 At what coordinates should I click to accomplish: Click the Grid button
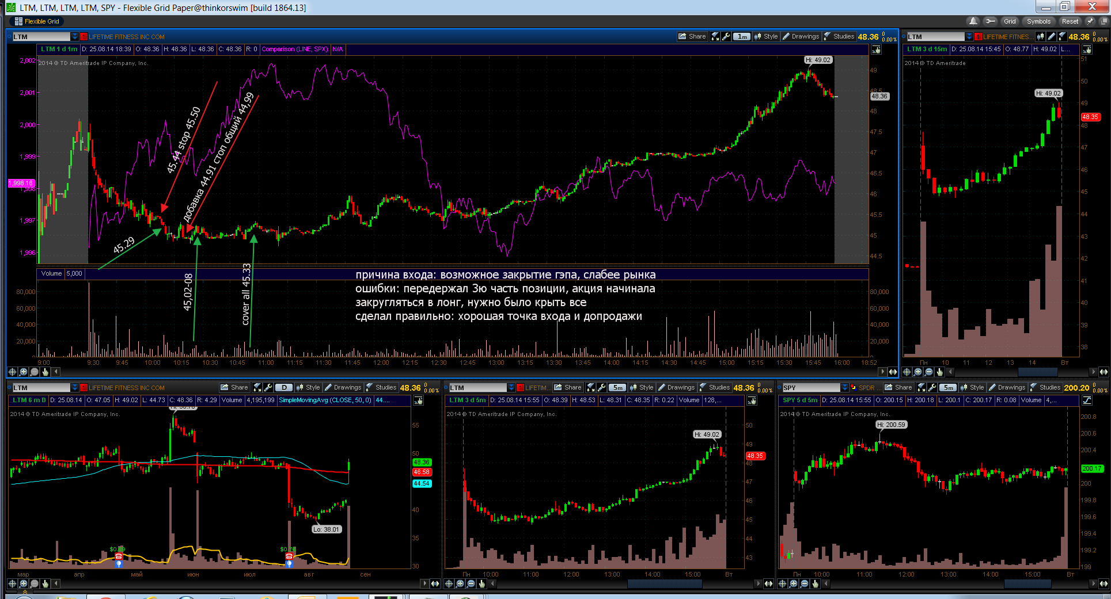coord(1010,21)
